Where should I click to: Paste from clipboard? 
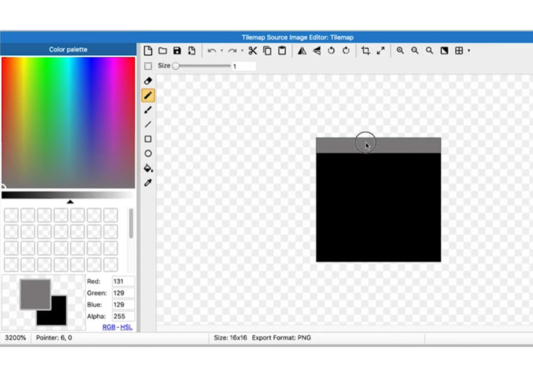[x=282, y=51]
